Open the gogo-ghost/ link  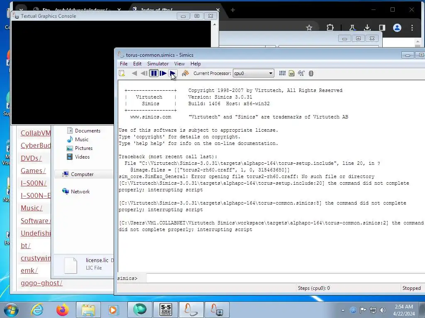42,283
